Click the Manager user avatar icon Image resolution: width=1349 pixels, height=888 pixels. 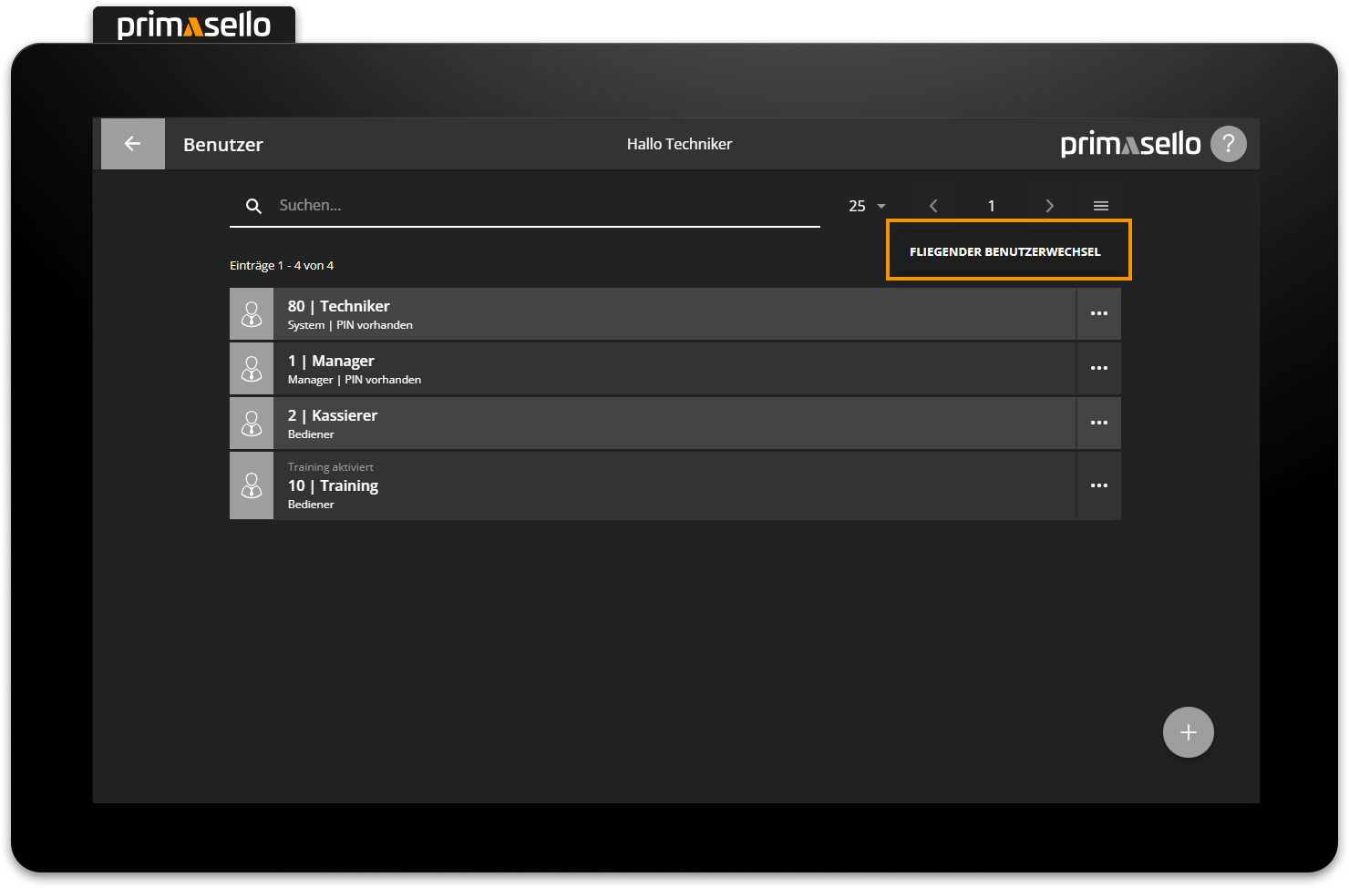[252, 369]
